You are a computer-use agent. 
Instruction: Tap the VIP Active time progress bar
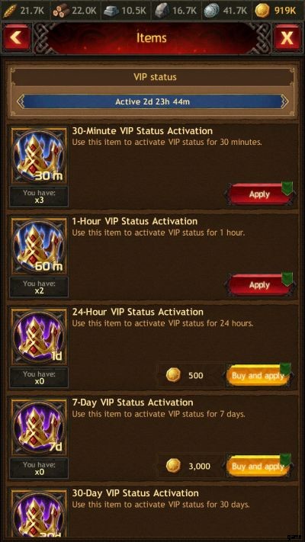tap(152, 102)
